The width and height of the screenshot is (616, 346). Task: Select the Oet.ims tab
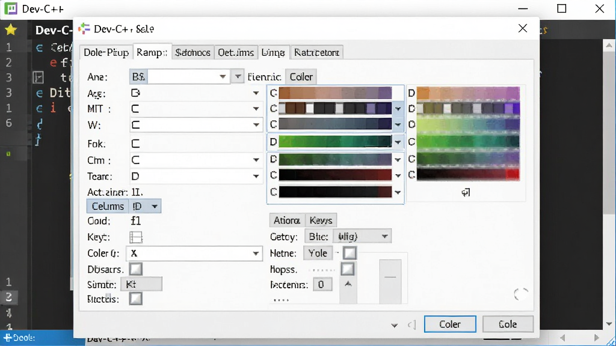coord(236,53)
